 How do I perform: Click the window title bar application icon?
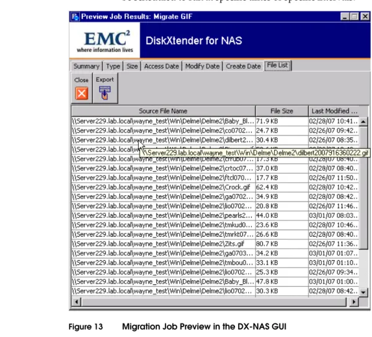75,17
